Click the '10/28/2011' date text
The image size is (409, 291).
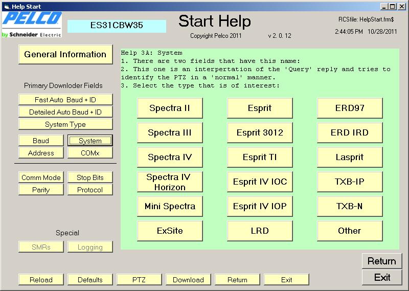[x=382, y=32]
